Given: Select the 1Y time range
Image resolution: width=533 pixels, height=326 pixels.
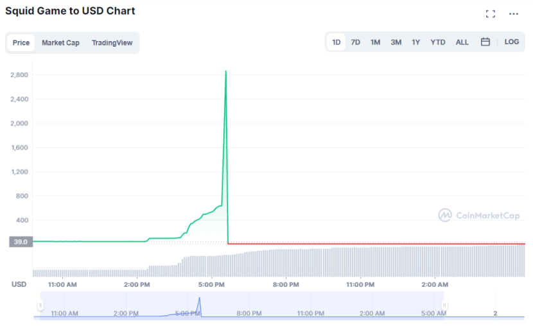Looking at the screenshot, I should tap(415, 42).
